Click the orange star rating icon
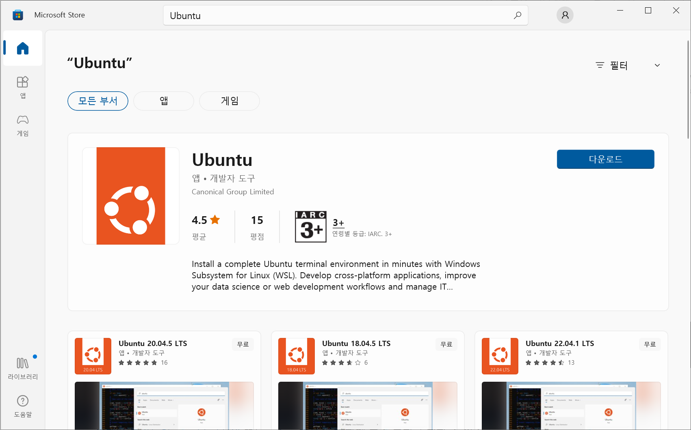Image resolution: width=691 pixels, height=430 pixels. coord(215,219)
